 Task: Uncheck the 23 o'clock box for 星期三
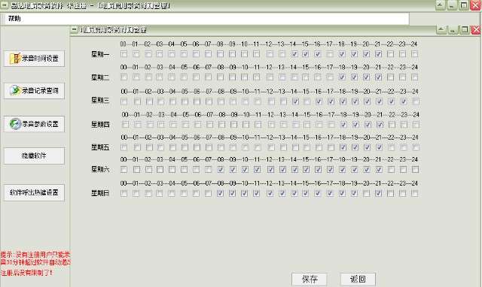click(x=404, y=101)
